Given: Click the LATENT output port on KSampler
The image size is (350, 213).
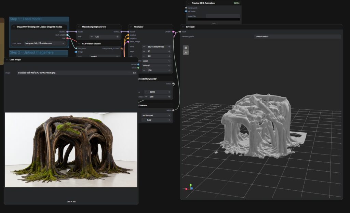Looking at the screenshot, I should [x=174, y=32].
